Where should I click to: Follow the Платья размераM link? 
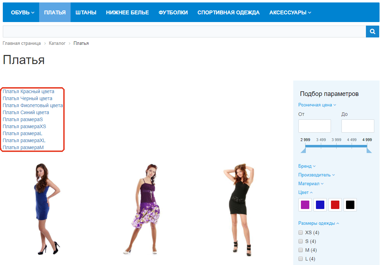23,147
